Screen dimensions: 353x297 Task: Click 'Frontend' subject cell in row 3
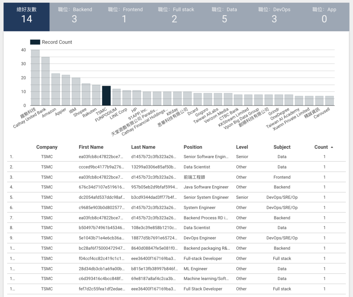(x=282, y=177)
